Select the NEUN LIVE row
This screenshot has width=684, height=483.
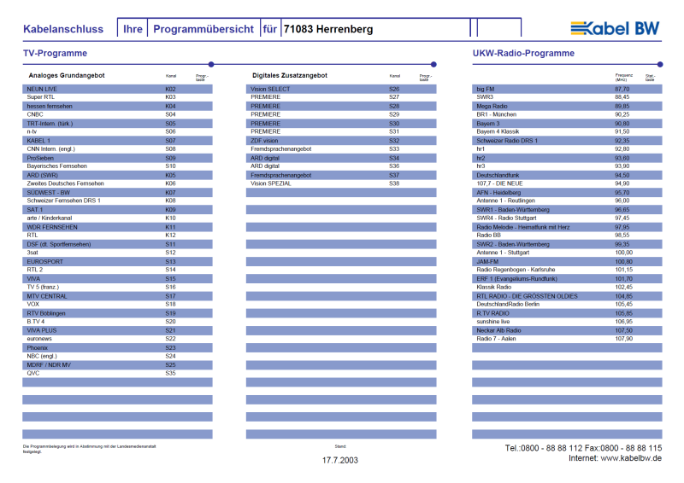(117, 89)
